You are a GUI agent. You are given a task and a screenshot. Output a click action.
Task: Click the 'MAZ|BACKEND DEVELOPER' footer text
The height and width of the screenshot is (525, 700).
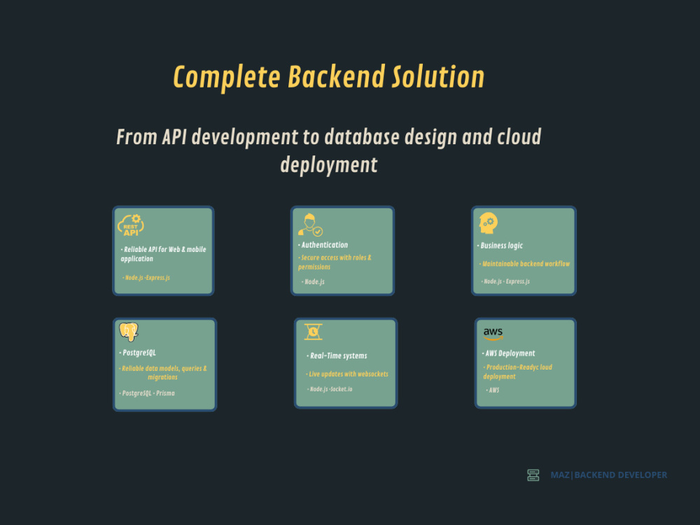click(x=609, y=475)
